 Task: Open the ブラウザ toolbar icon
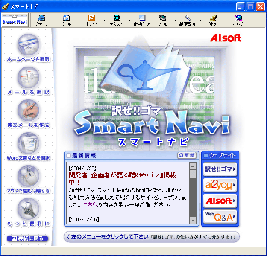tap(41, 20)
